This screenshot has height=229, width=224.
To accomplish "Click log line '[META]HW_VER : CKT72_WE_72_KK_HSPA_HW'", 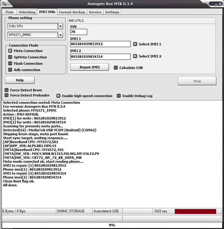I will point(42,158).
